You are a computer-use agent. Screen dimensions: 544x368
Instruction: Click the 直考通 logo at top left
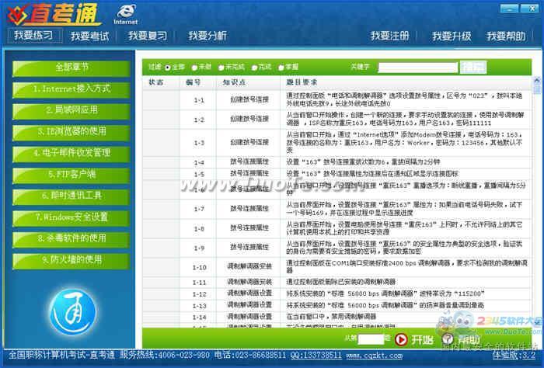coord(54,15)
